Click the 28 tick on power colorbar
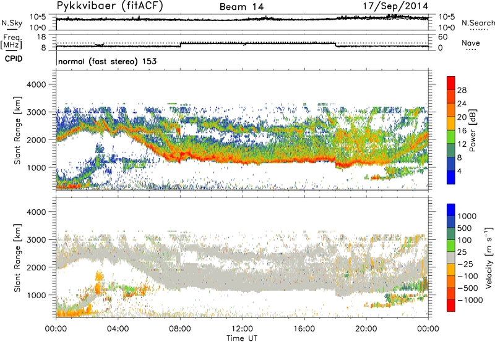 tap(462, 90)
